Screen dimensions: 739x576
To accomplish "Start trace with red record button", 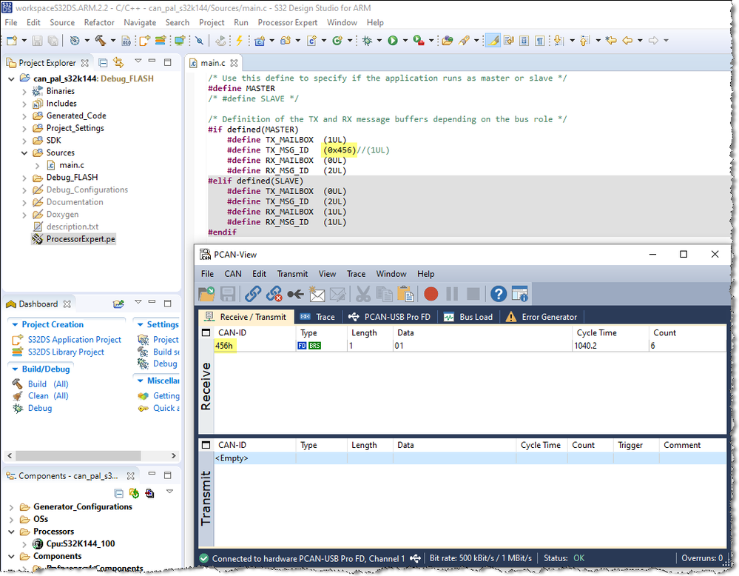I will click(431, 294).
